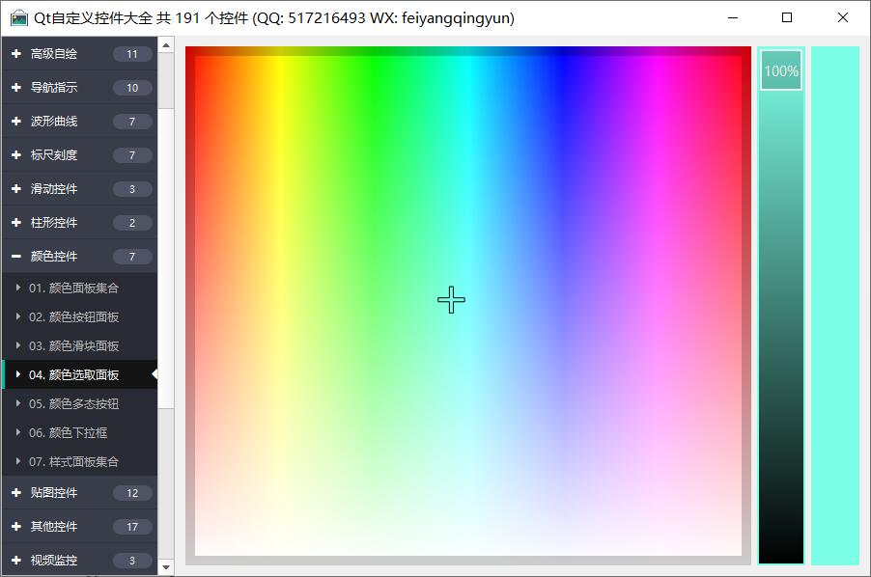This screenshot has height=577, width=871.
Task: Click the cyan color preview bar
Action: point(834,305)
